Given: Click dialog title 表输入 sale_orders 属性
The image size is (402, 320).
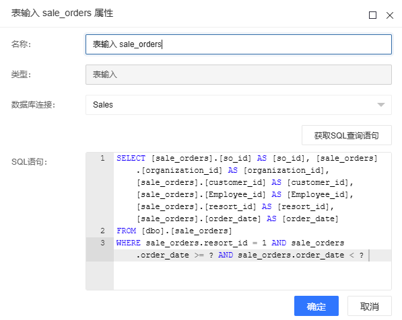Looking at the screenshot, I should point(62,13).
